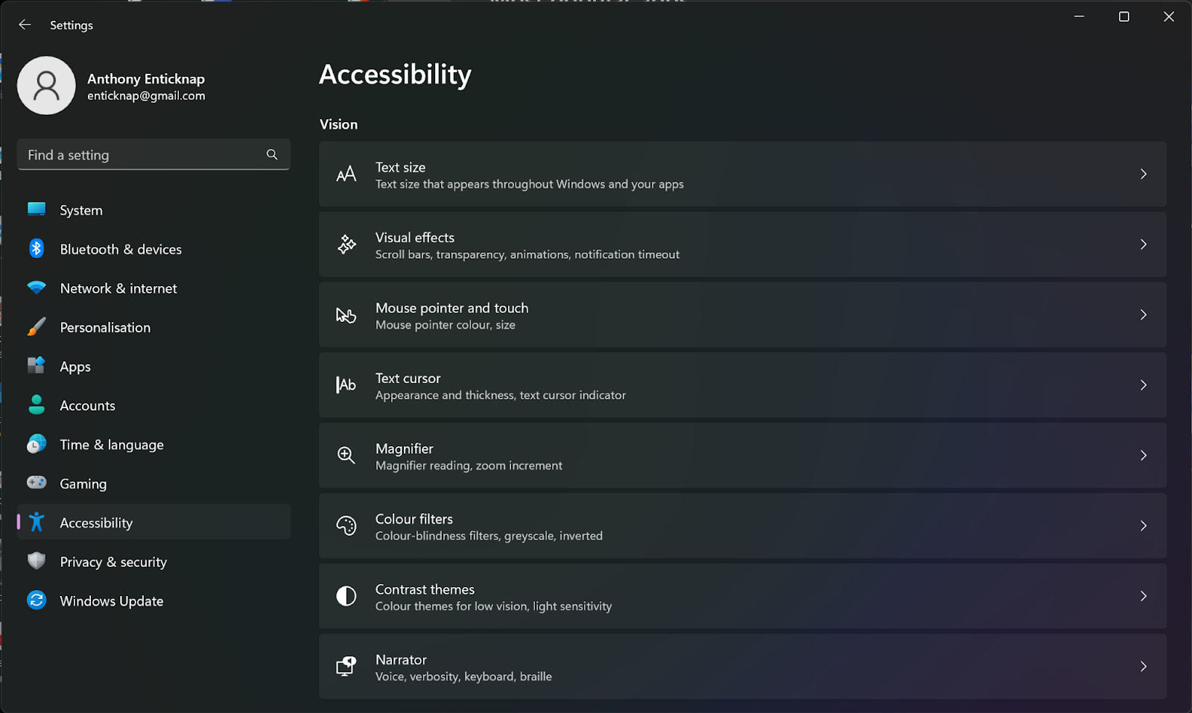This screenshot has height=713, width=1192.
Task: Expand Text size chevron arrow
Action: click(x=1144, y=174)
